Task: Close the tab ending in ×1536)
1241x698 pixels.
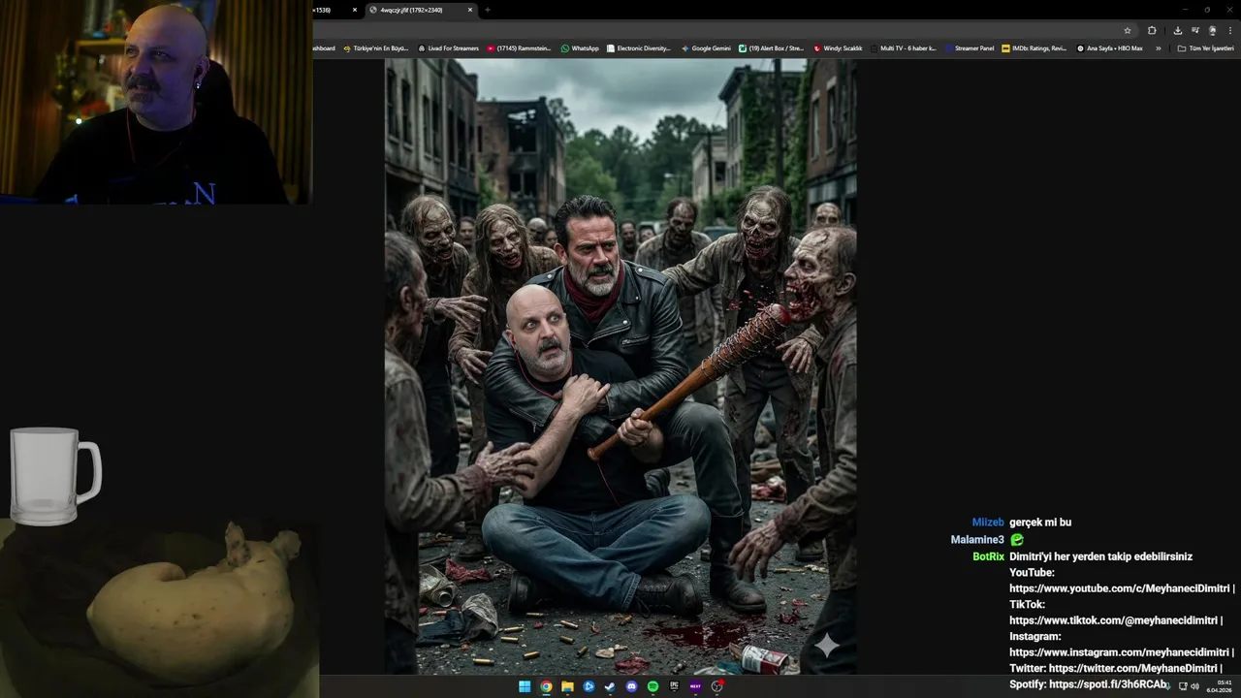Action: tap(355, 10)
